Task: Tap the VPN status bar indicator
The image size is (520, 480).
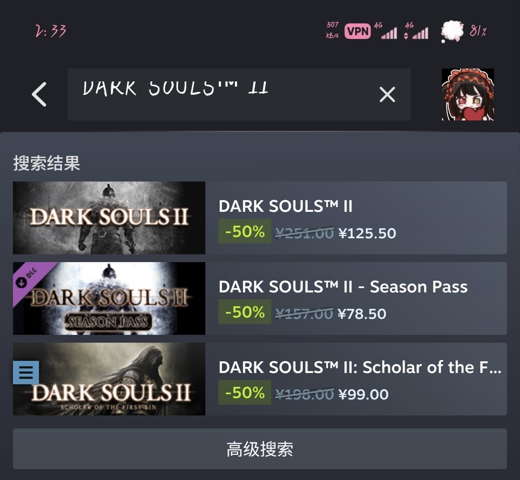Action: (357, 31)
